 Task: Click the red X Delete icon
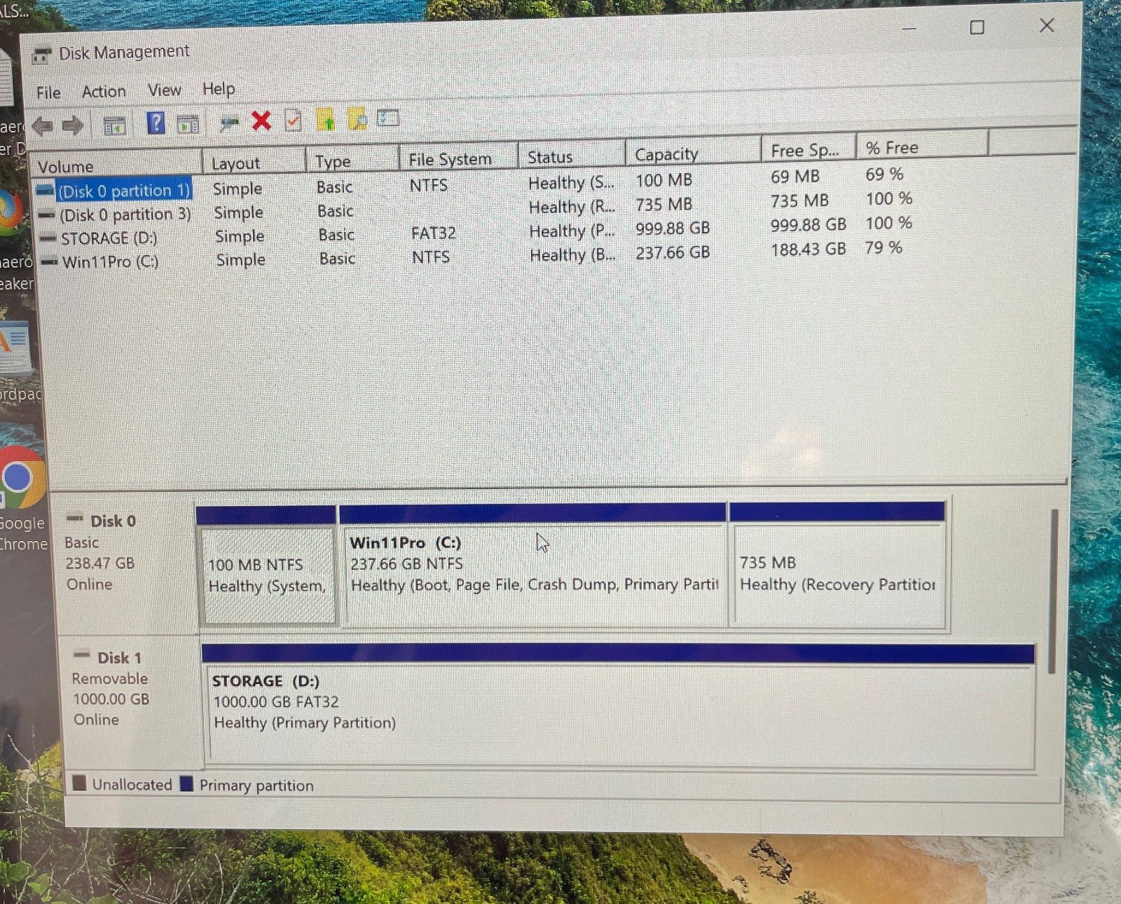coord(261,121)
